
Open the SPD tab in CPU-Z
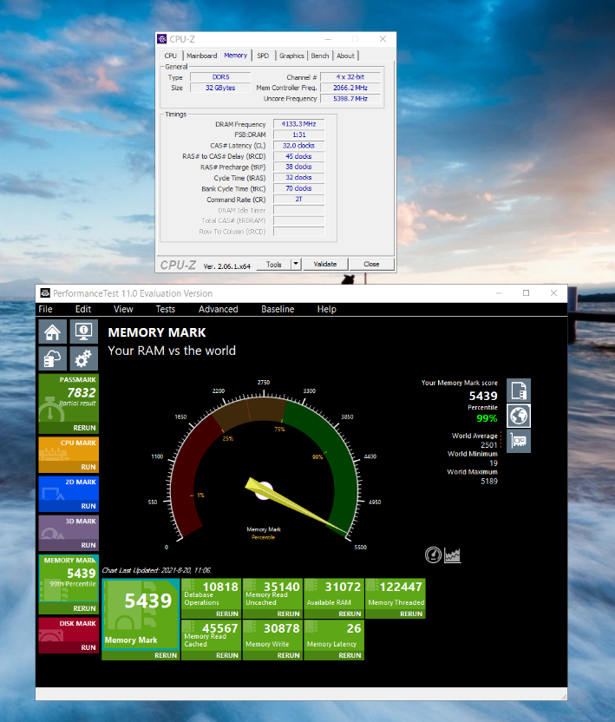263,56
